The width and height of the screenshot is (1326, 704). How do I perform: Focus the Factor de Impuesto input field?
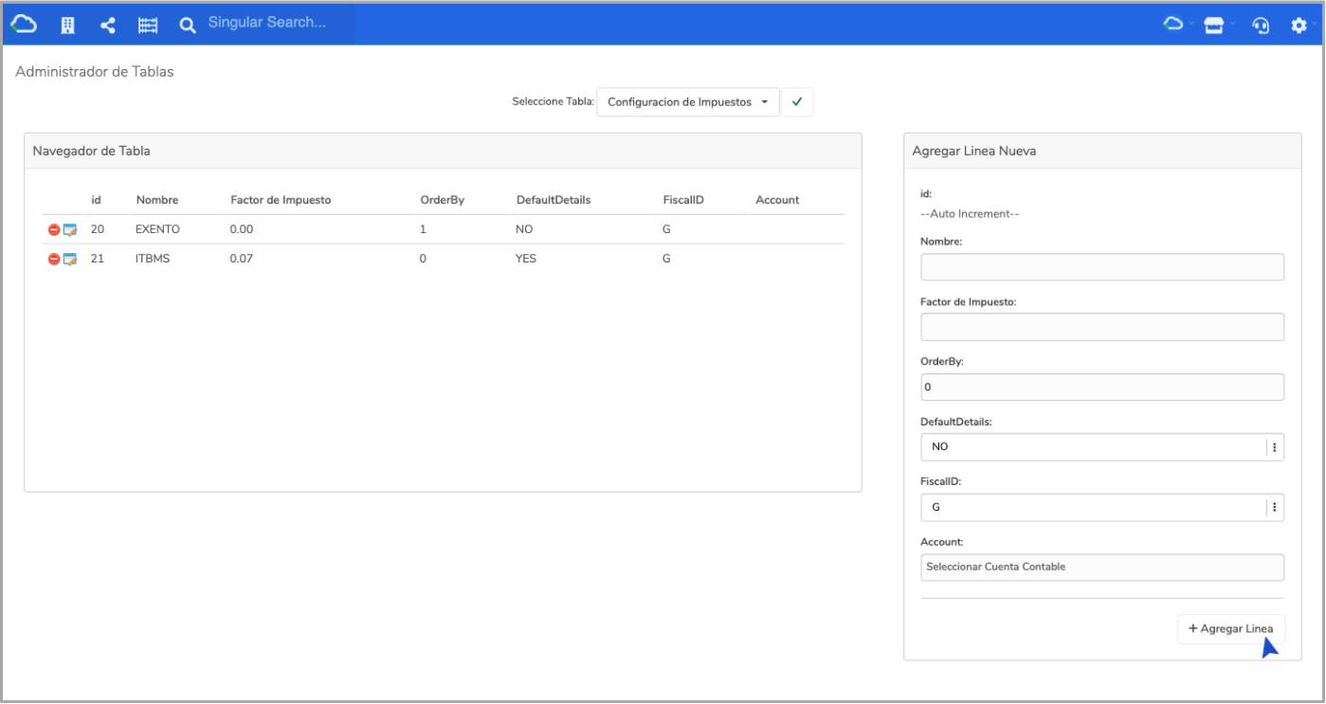click(x=1102, y=327)
